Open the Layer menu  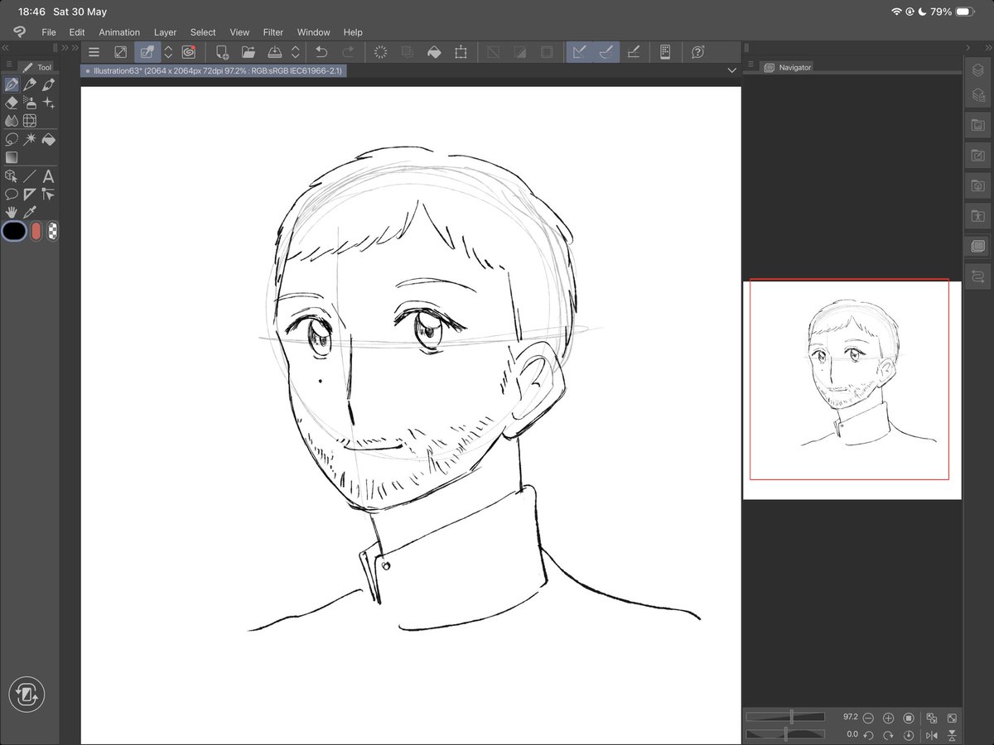pyautogui.click(x=165, y=32)
